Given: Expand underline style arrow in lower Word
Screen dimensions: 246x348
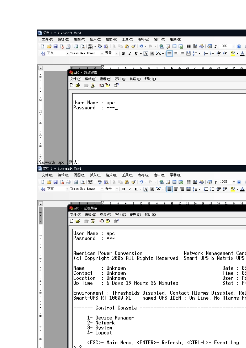Looking at the screenshot, I should pyautogui.click(x=141, y=189).
